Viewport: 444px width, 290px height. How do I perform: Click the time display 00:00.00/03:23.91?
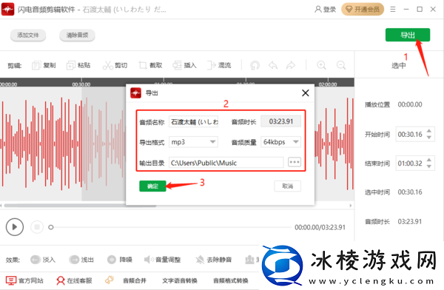click(320, 227)
